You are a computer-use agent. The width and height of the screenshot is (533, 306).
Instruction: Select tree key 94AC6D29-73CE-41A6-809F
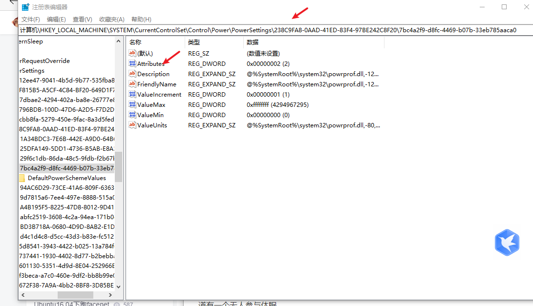[67, 187]
